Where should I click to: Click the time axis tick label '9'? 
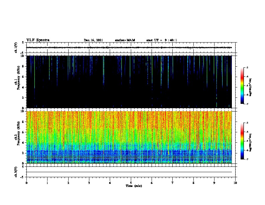click(x=214, y=183)
